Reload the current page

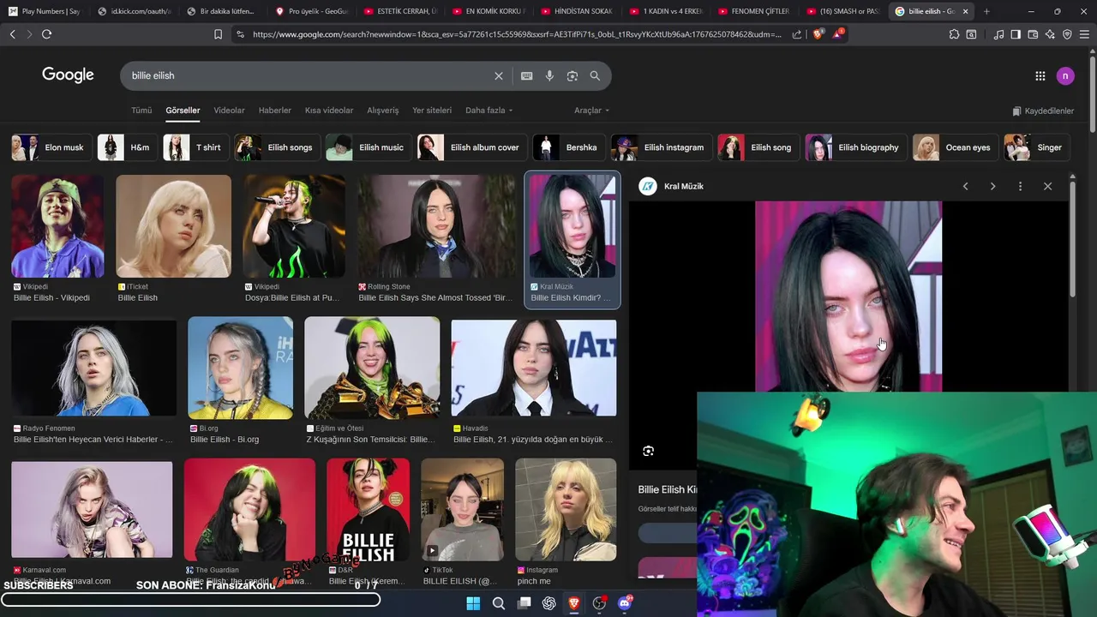(46, 34)
